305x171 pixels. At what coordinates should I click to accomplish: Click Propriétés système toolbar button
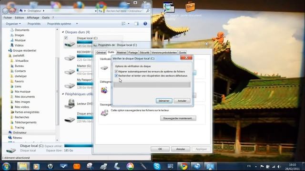click(59, 24)
